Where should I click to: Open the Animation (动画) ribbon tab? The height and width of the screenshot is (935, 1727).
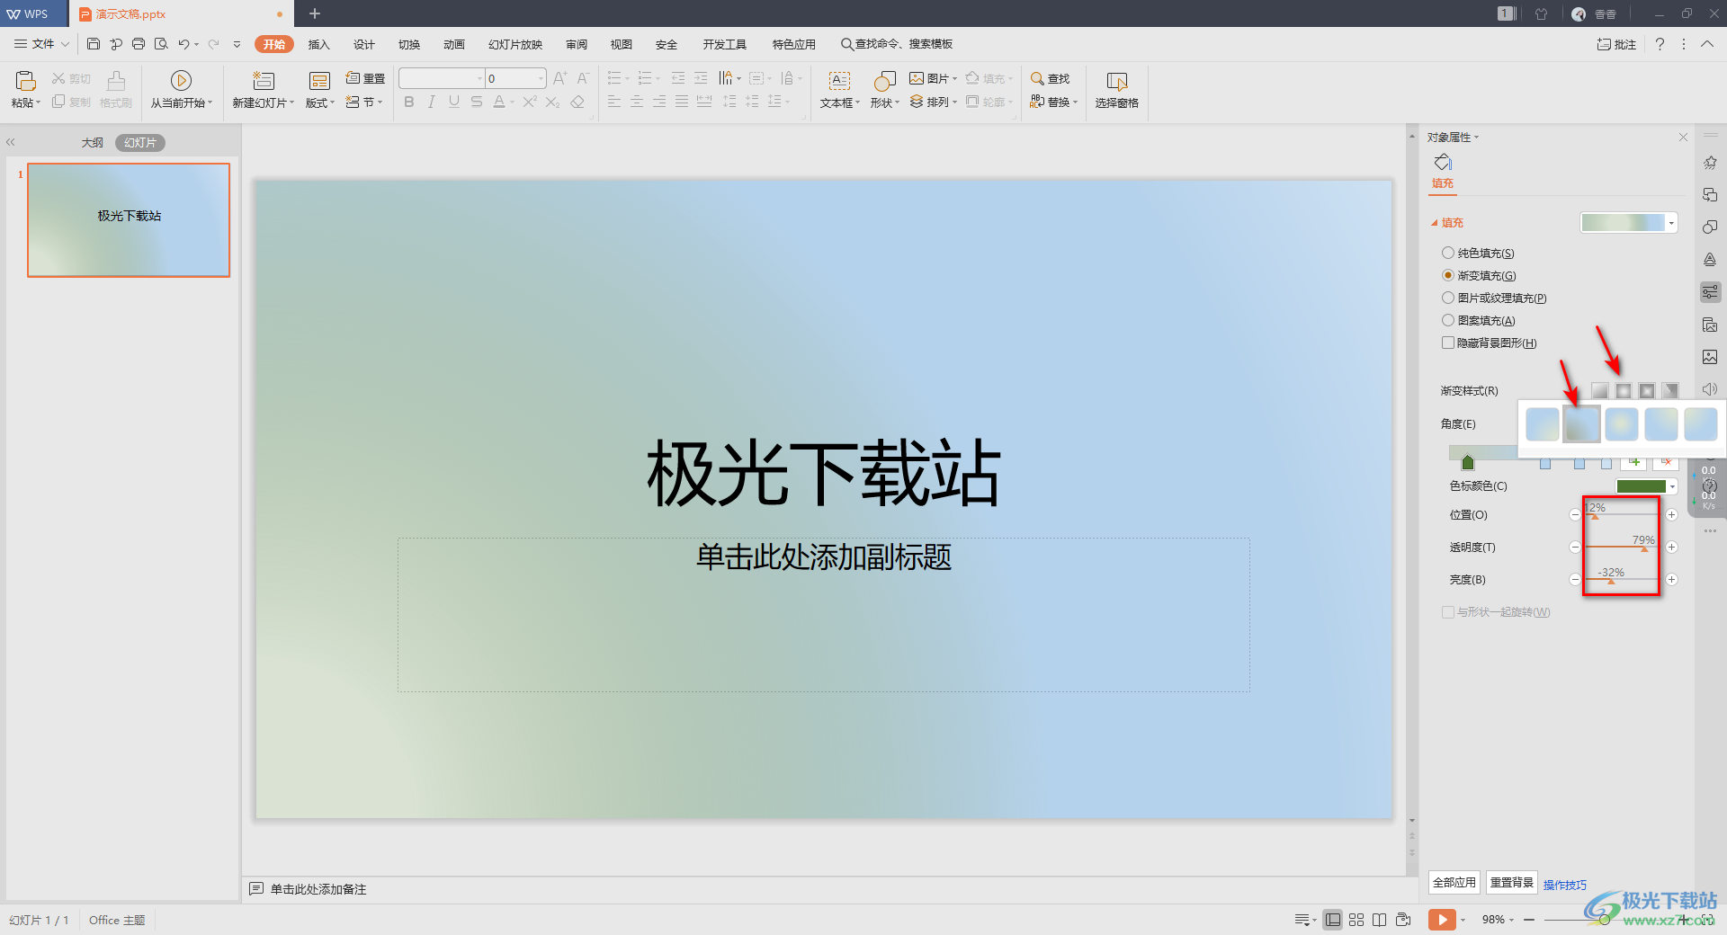(454, 44)
